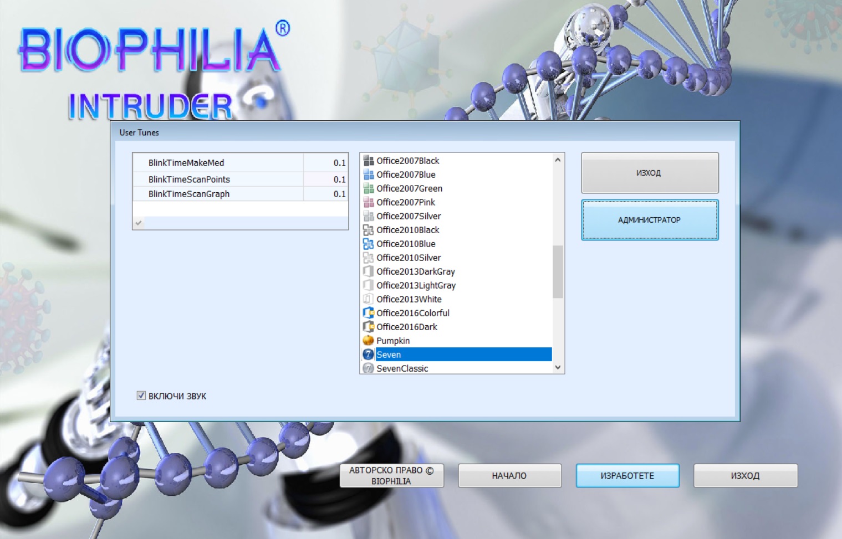Image resolution: width=842 pixels, height=539 pixels.
Task: Click the bottom ИЗХОД button
Action: point(746,476)
